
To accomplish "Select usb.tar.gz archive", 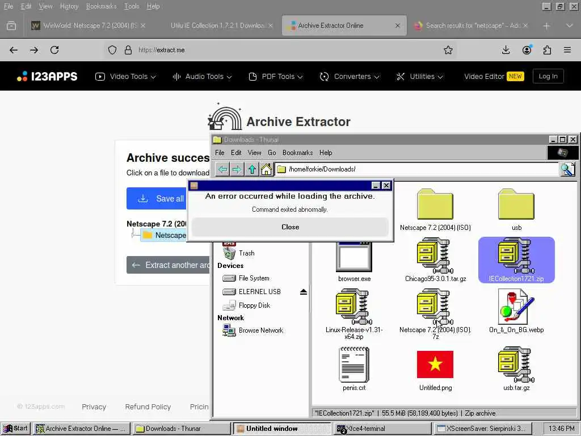I will click(x=516, y=368).
